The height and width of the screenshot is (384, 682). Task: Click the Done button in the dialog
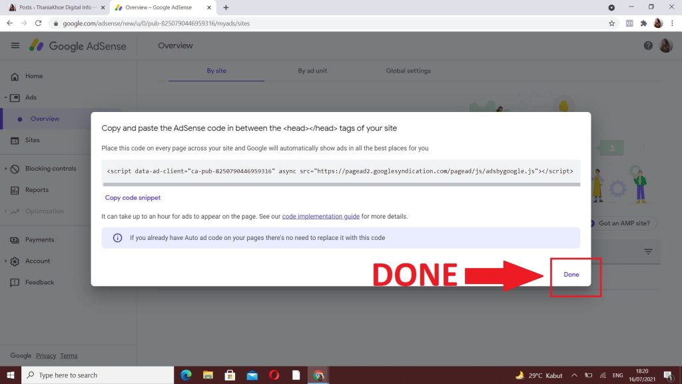pyautogui.click(x=571, y=274)
